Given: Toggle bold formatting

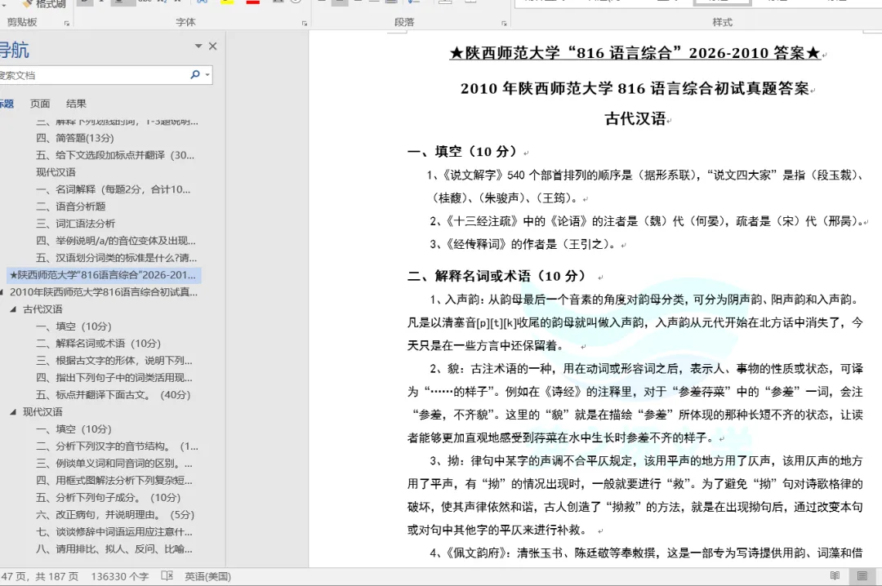Looking at the screenshot, I should (87, 2).
